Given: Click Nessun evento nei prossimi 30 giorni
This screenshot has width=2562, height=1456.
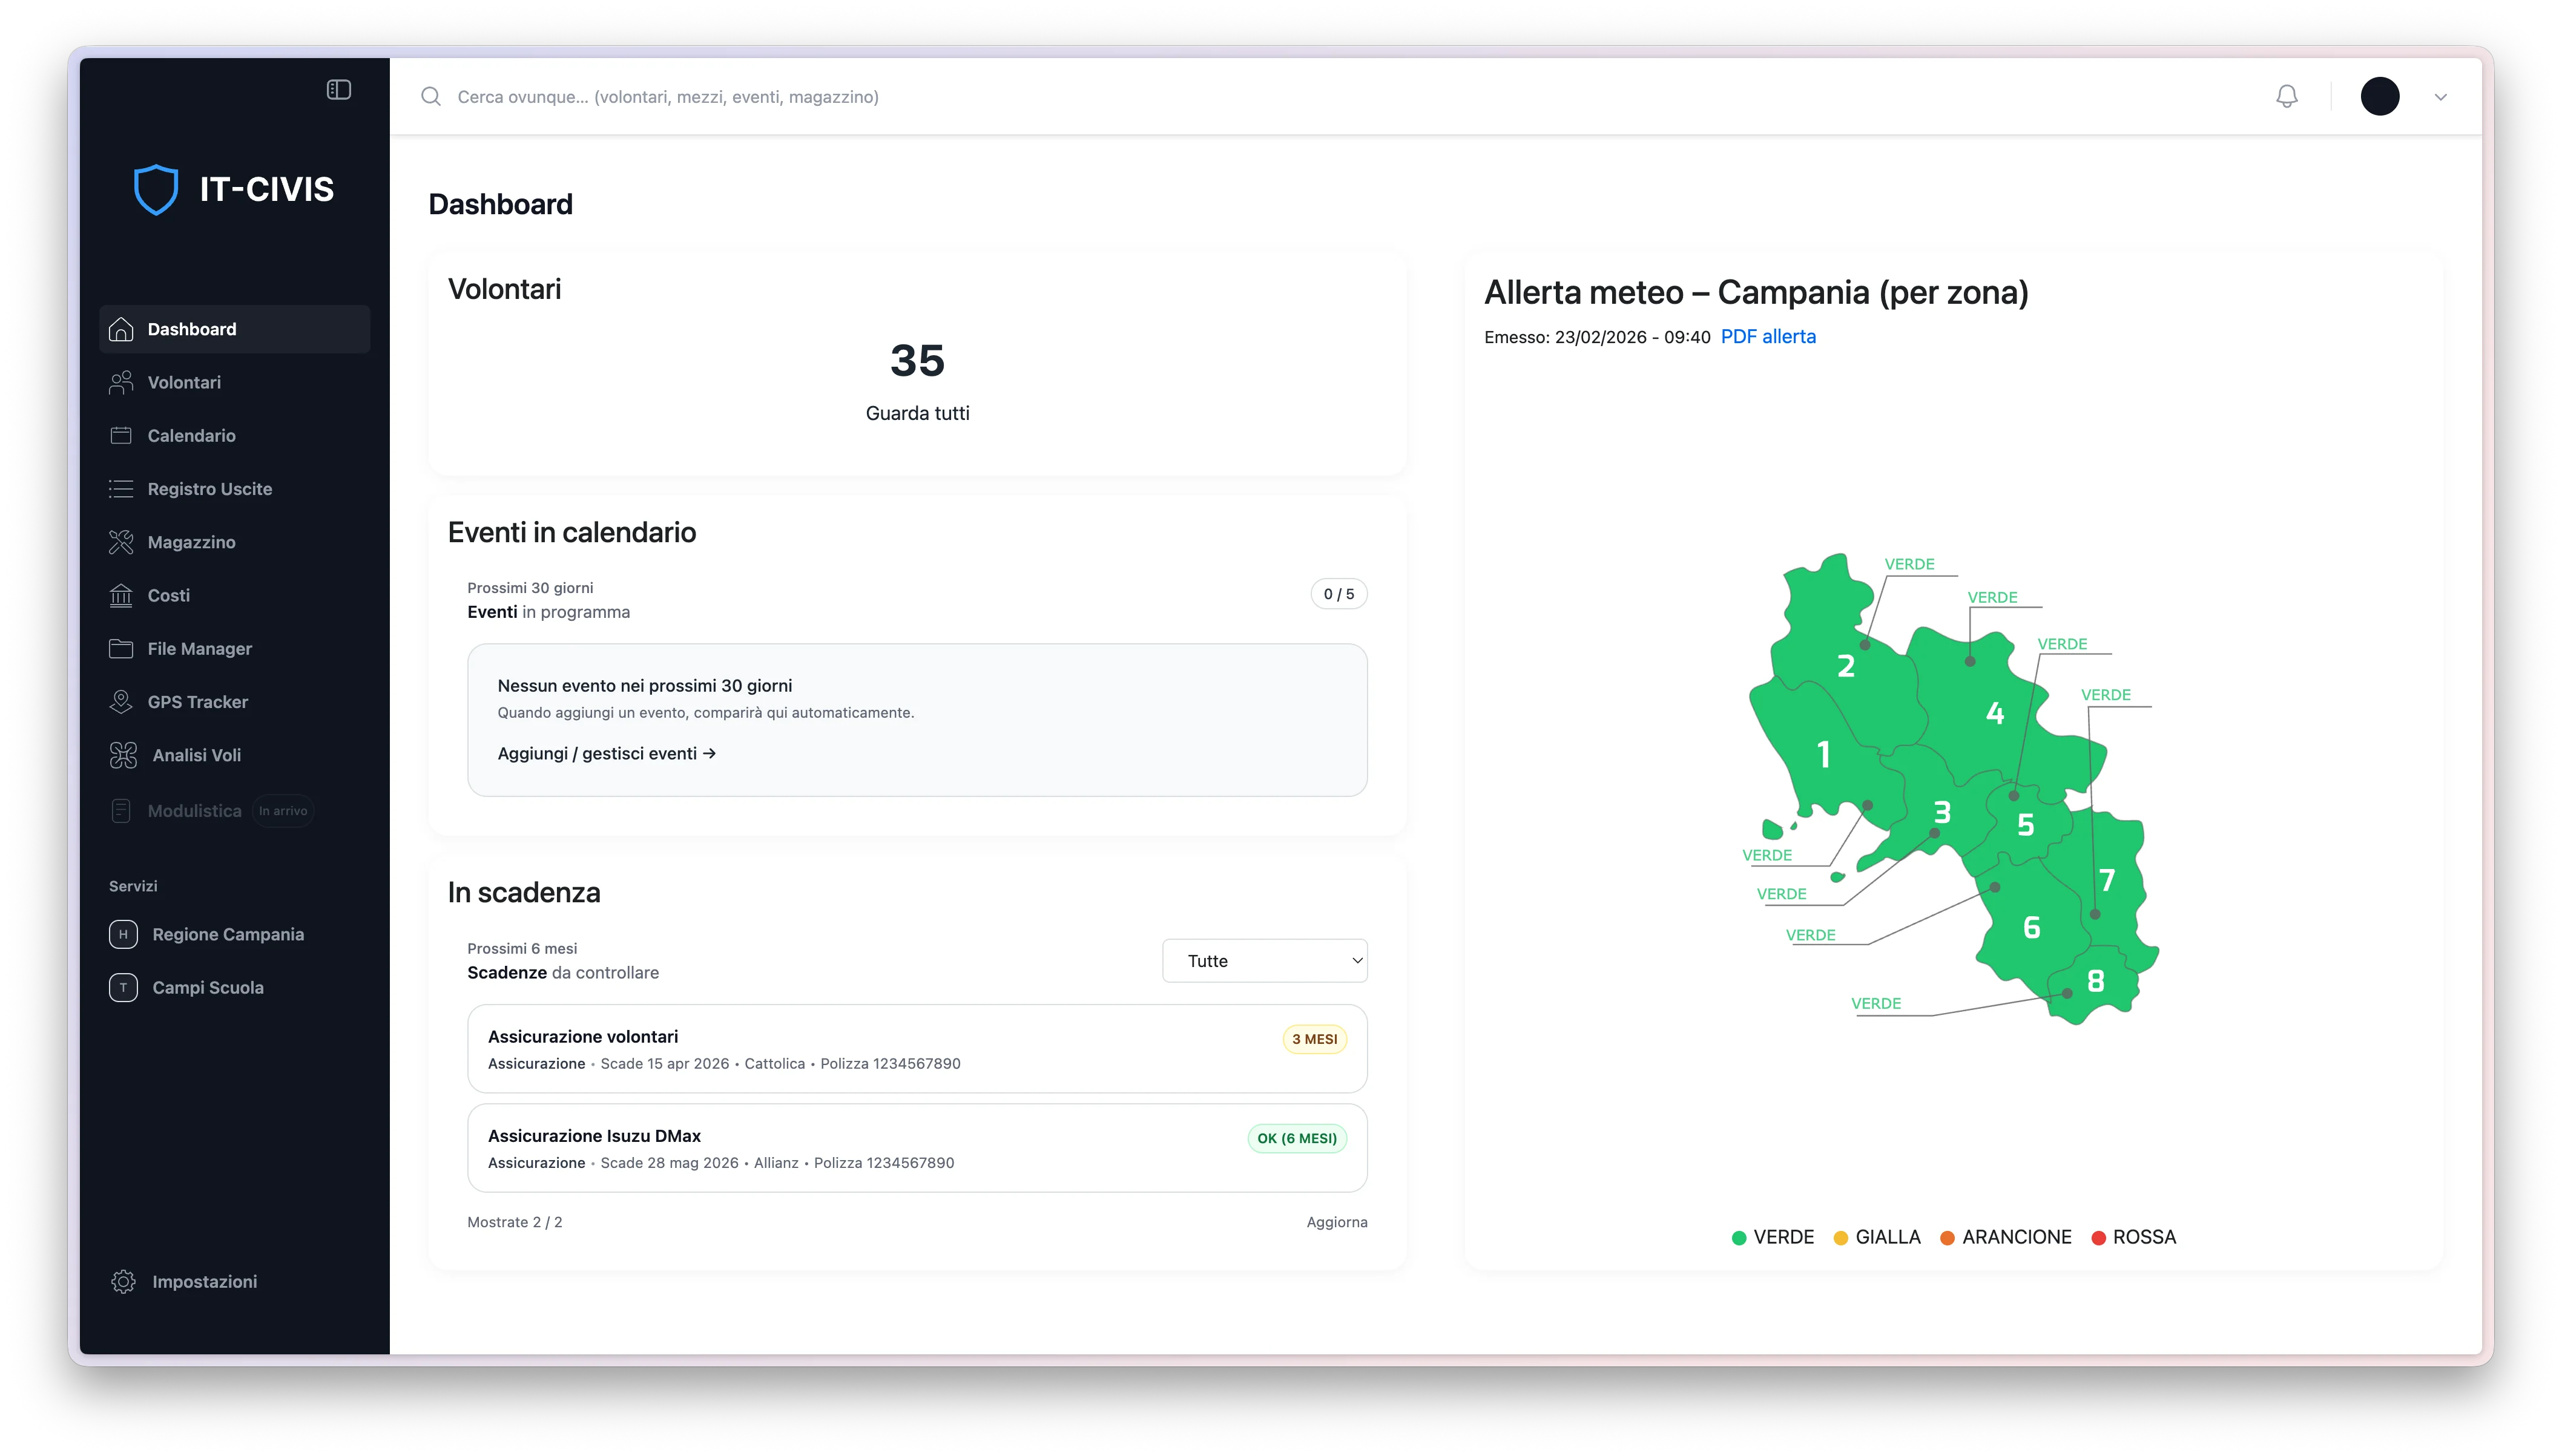Looking at the screenshot, I should pyautogui.click(x=644, y=685).
